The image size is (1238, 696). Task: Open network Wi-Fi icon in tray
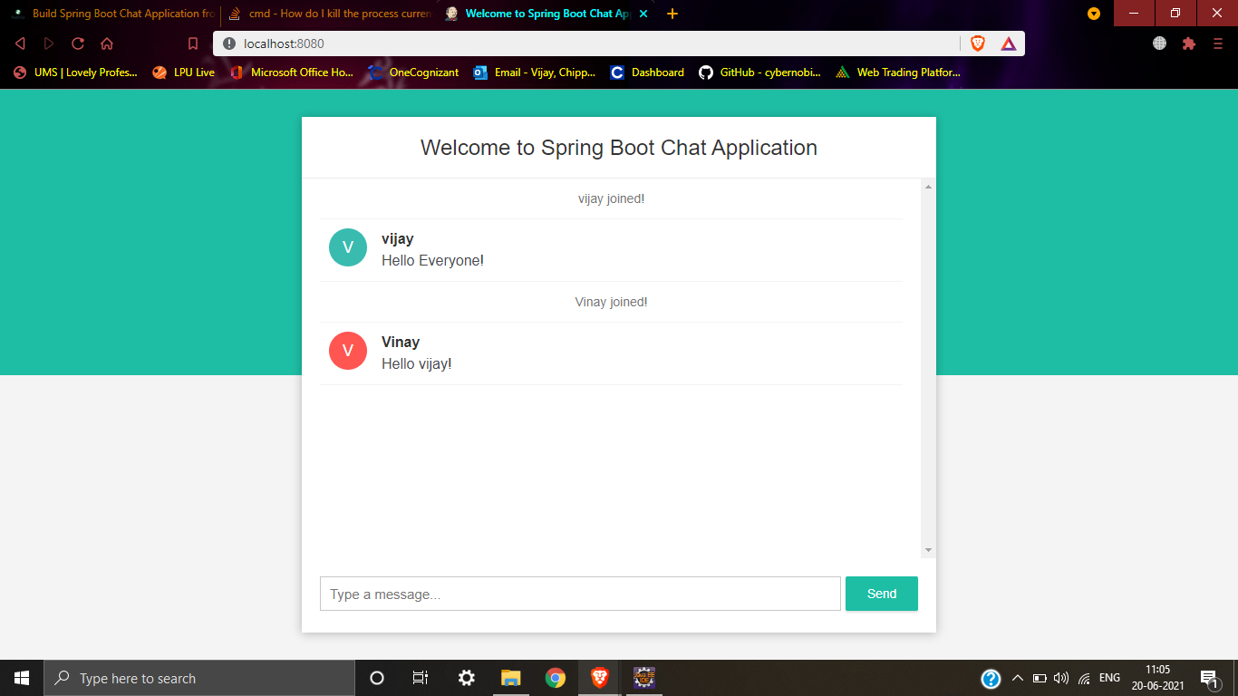pyautogui.click(x=1084, y=679)
